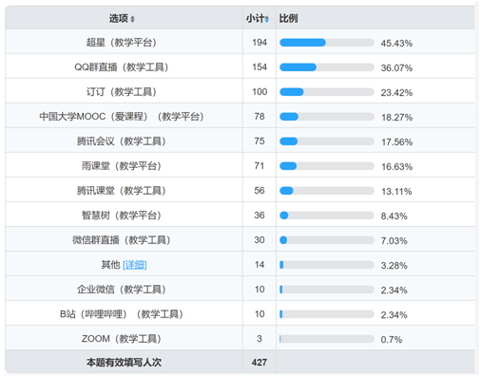Click the 腾讯会议 count value 75

(260, 141)
